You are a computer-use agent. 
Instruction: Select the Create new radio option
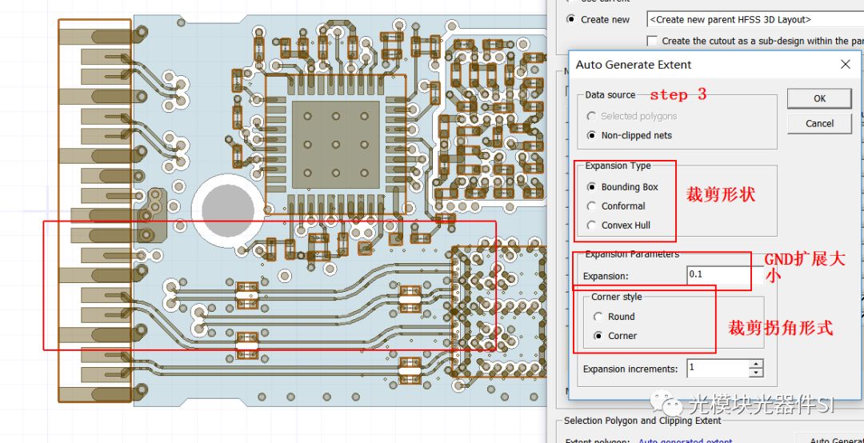tap(598, 19)
